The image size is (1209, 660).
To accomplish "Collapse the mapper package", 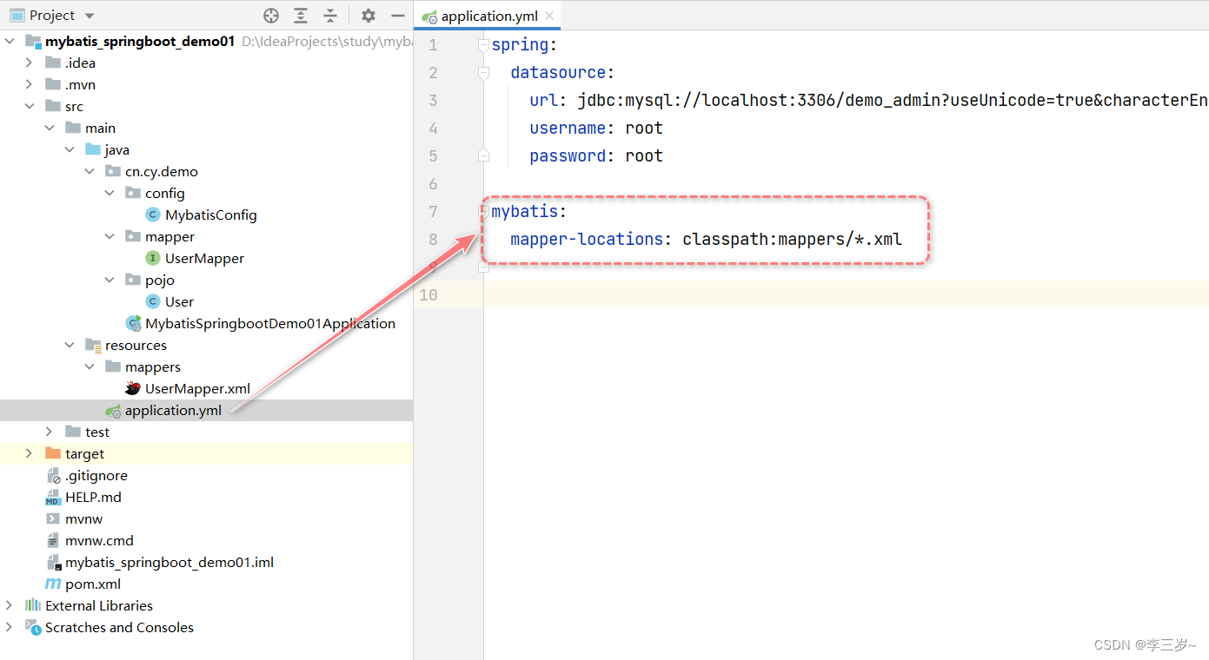I will click(110, 236).
